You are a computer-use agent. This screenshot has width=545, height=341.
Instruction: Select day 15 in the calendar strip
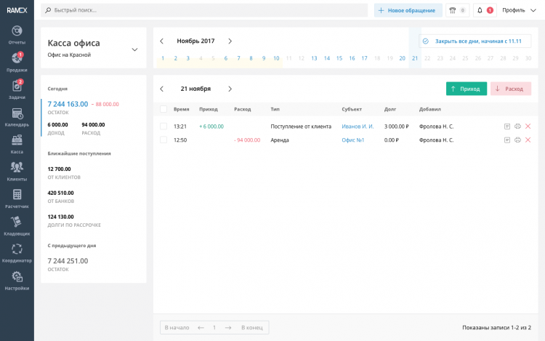tap(339, 58)
